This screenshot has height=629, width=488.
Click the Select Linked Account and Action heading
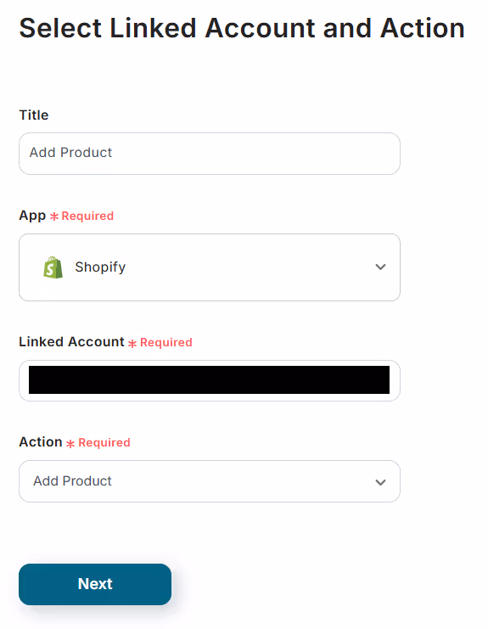tap(242, 28)
